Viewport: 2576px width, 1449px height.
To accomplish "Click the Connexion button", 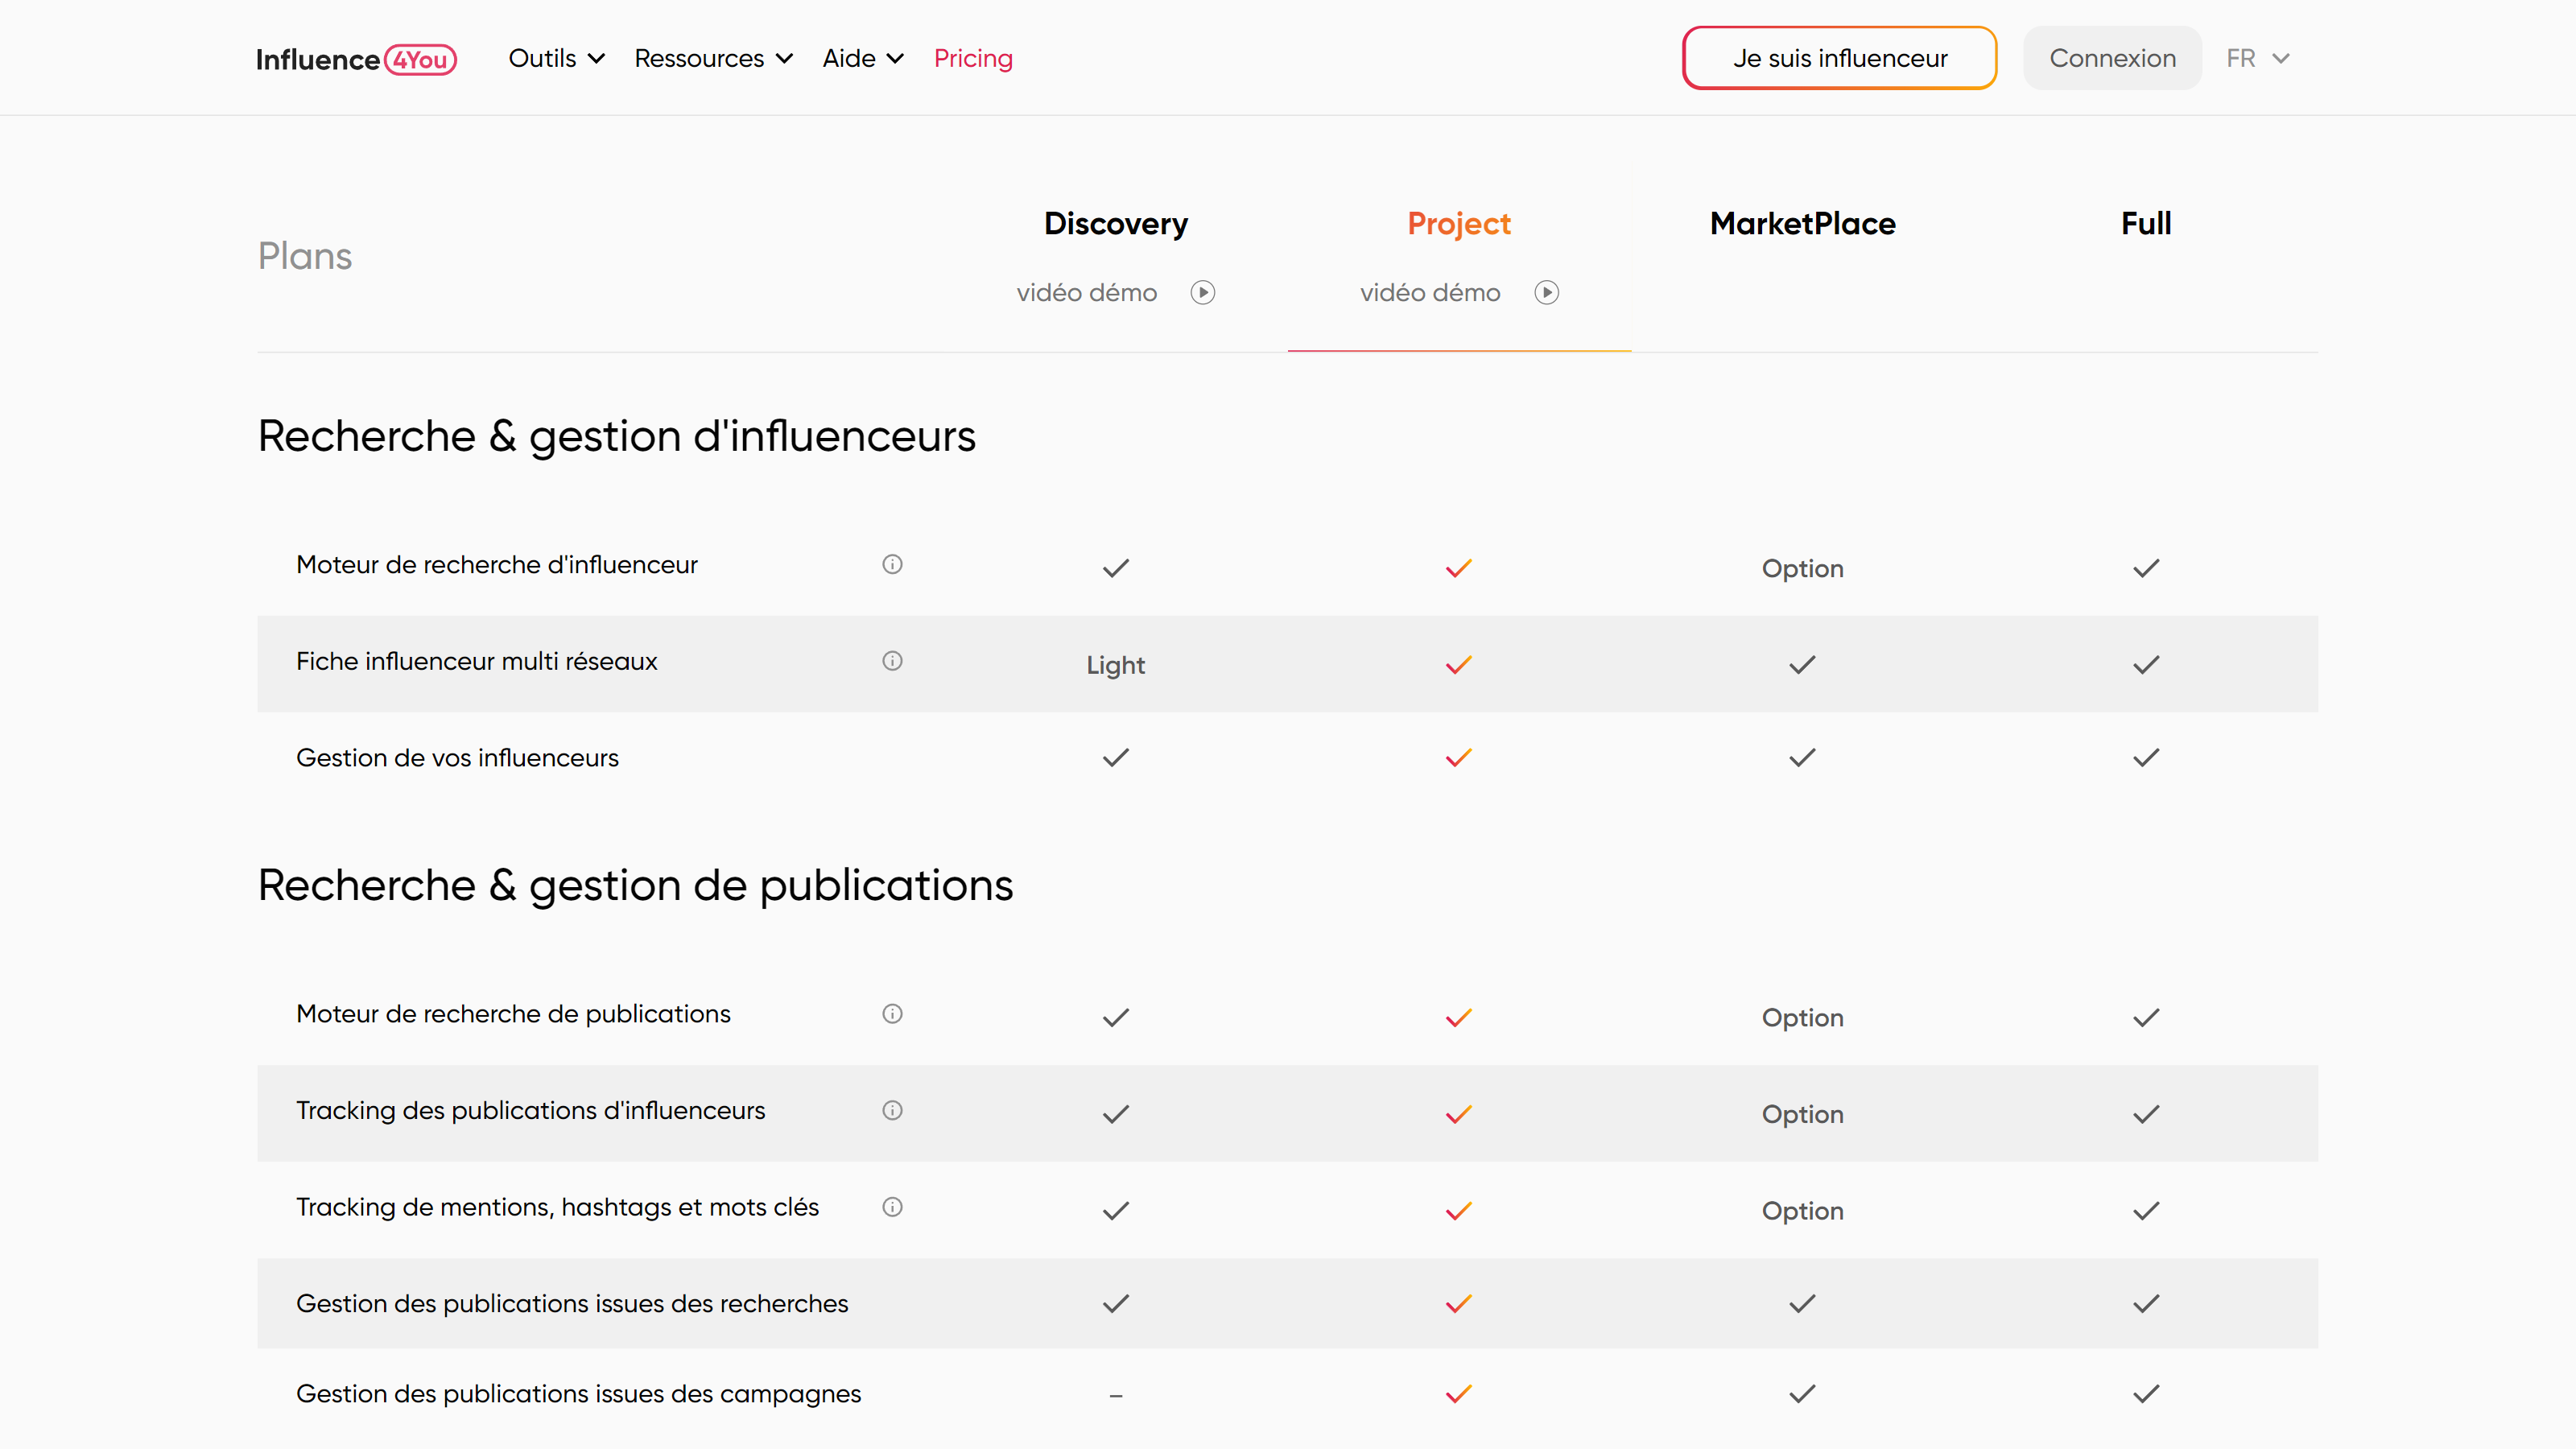I will (x=2114, y=56).
